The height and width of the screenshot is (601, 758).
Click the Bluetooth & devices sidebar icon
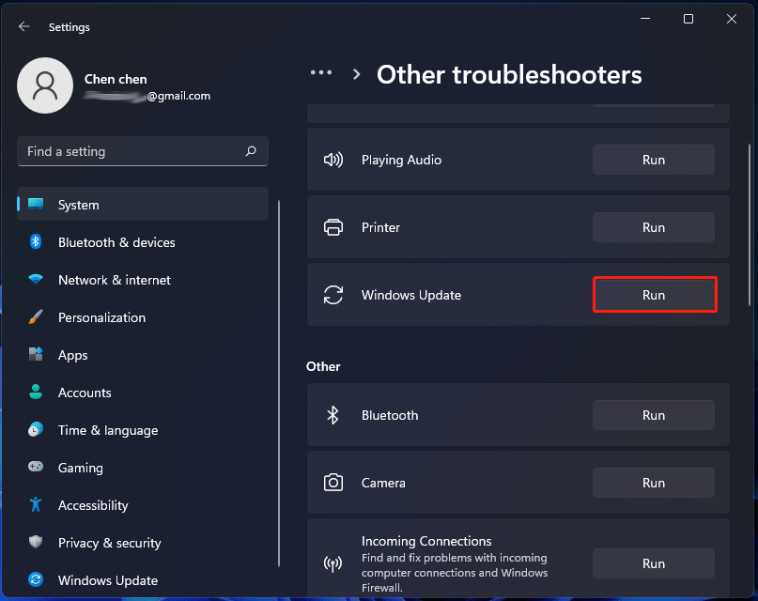(36, 241)
